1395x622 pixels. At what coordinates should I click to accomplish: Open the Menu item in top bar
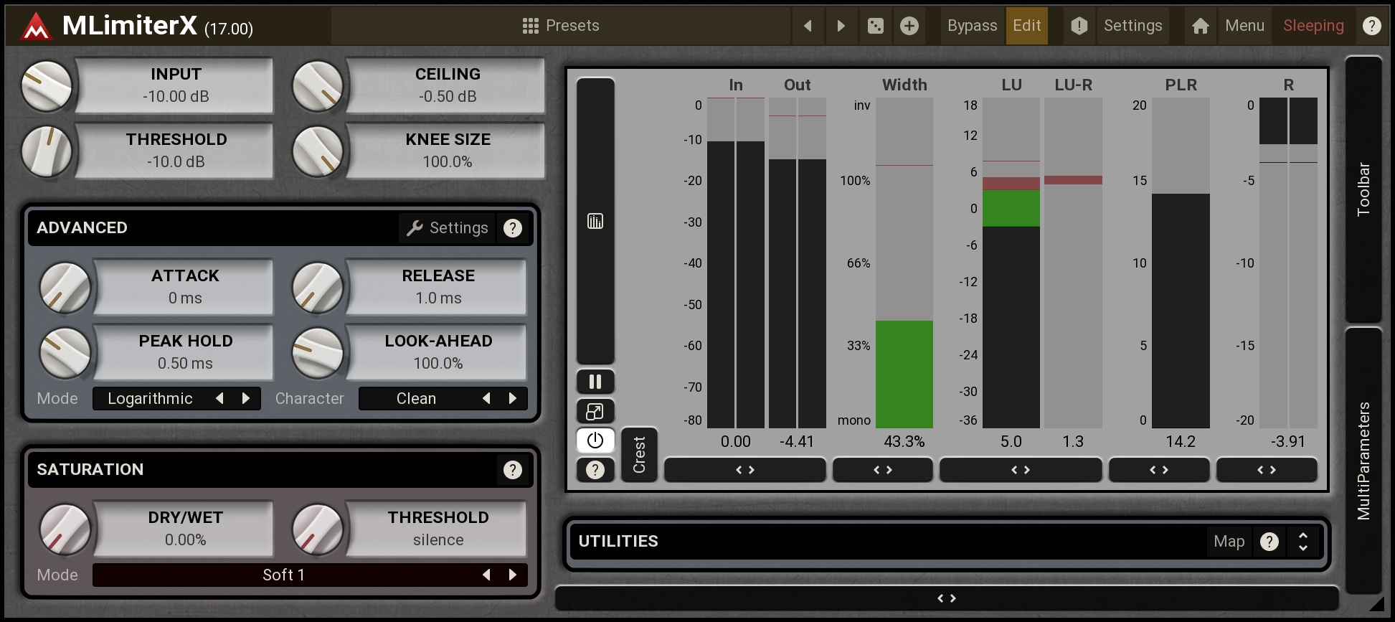pos(1244,26)
